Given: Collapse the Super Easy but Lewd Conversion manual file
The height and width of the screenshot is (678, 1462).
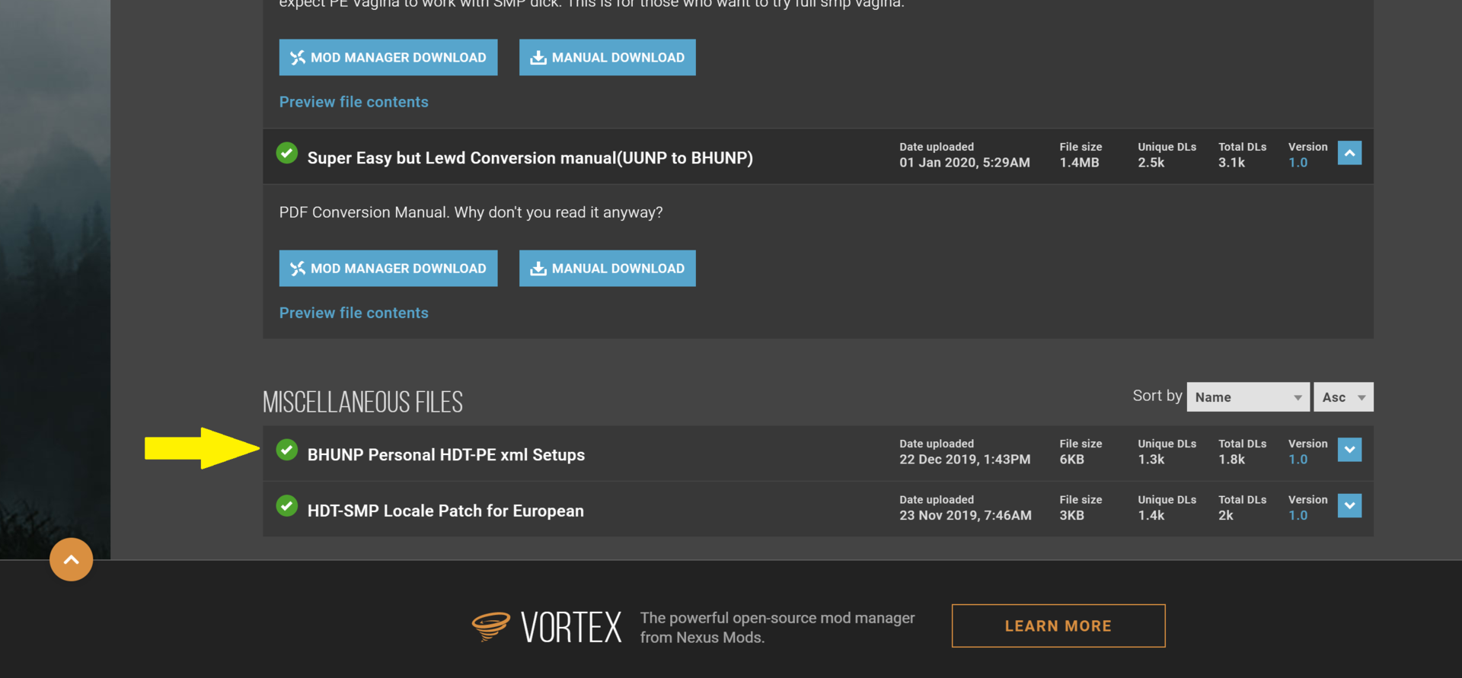Looking at the screenshot, I should 1349,153.
